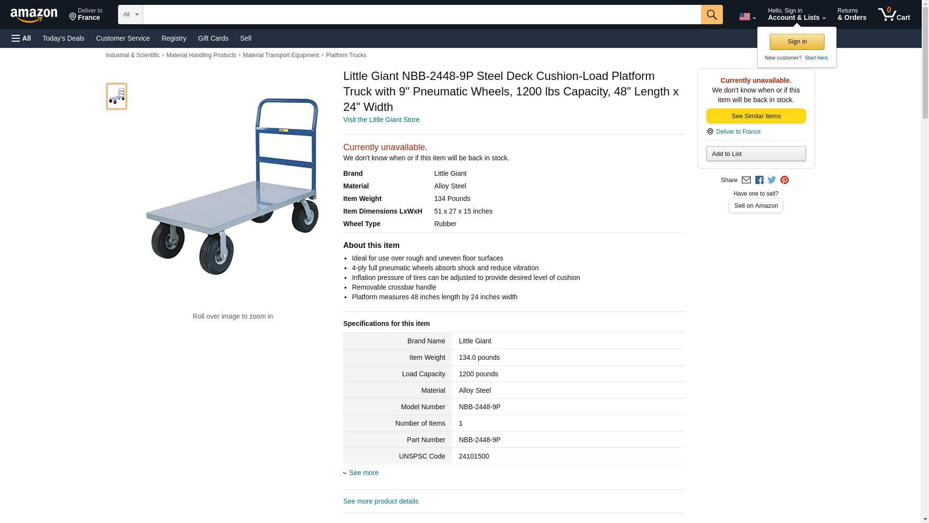Visit the Little Giant Store link
The image size is (929, 523).
pos(381,120)
